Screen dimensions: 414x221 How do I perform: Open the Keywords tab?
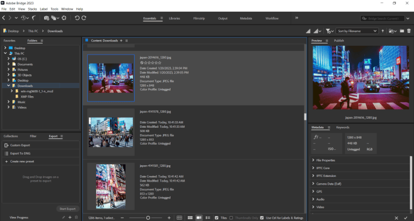pyautogui.click(x=343, y=127)
